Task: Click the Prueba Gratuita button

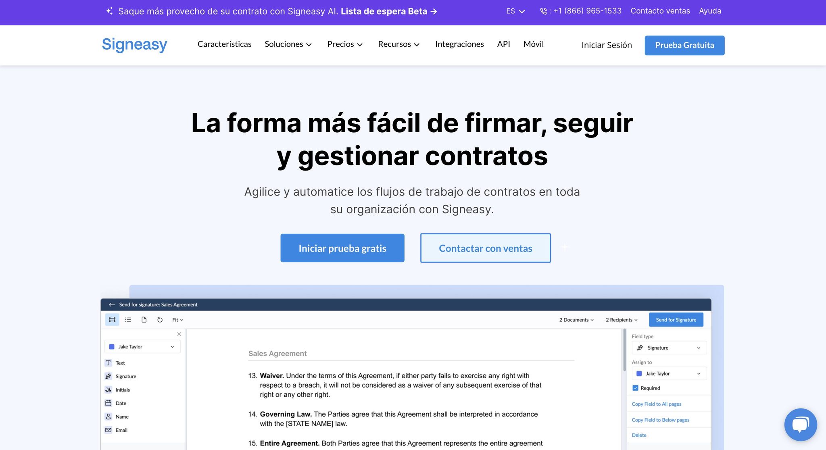Action: tap(684, 46)
